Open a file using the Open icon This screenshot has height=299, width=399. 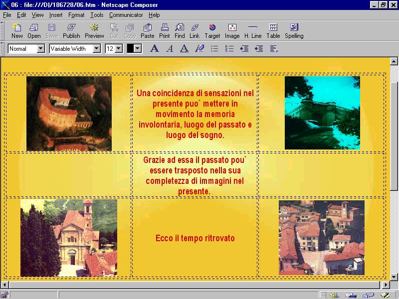click(34, 31)
